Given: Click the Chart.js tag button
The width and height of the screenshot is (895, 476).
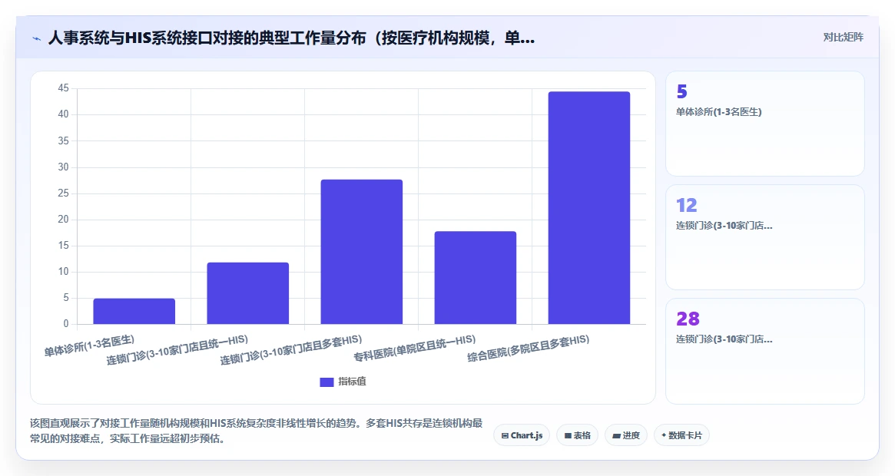Looking at the screenshot, I should pos(522,435).
